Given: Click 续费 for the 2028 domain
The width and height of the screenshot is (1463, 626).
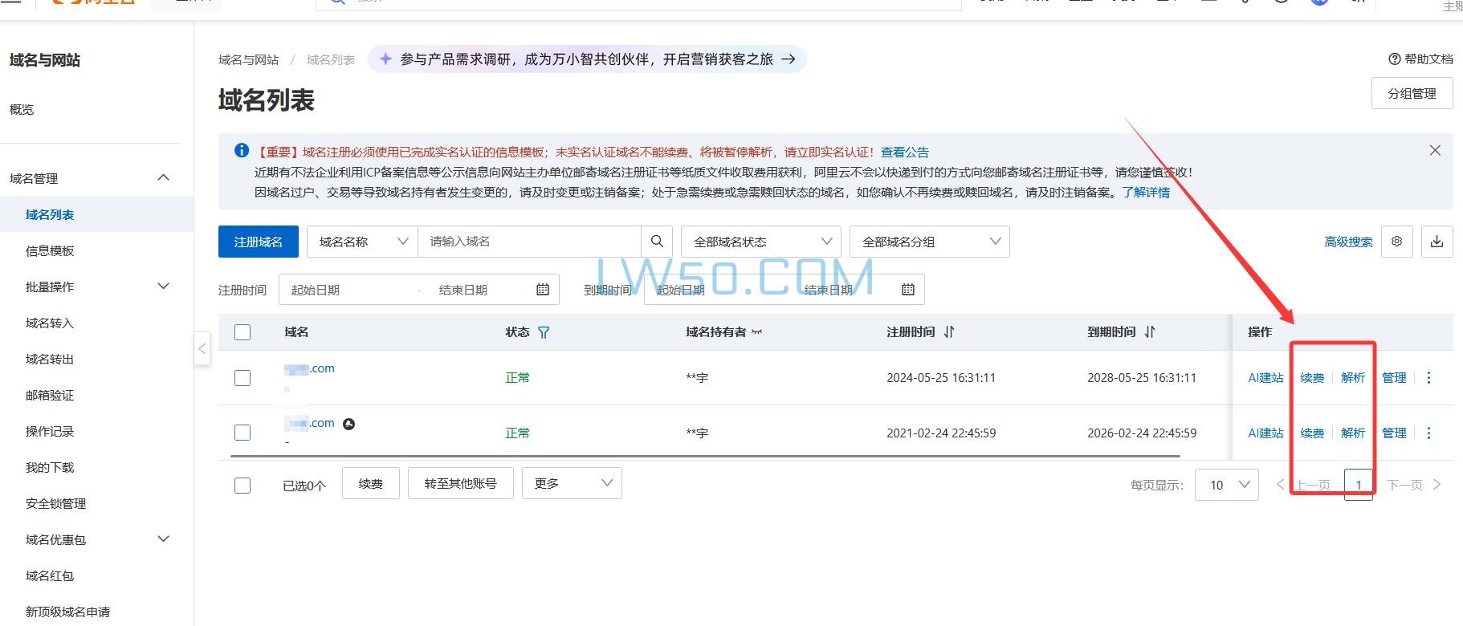Looking at the screenshot, I should [1312, 378].
